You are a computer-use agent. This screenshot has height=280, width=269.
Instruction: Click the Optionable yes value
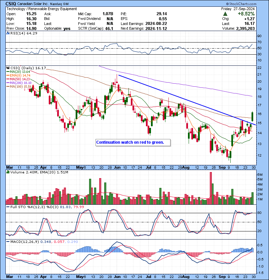pyautogui.click(x=67, y=29)
